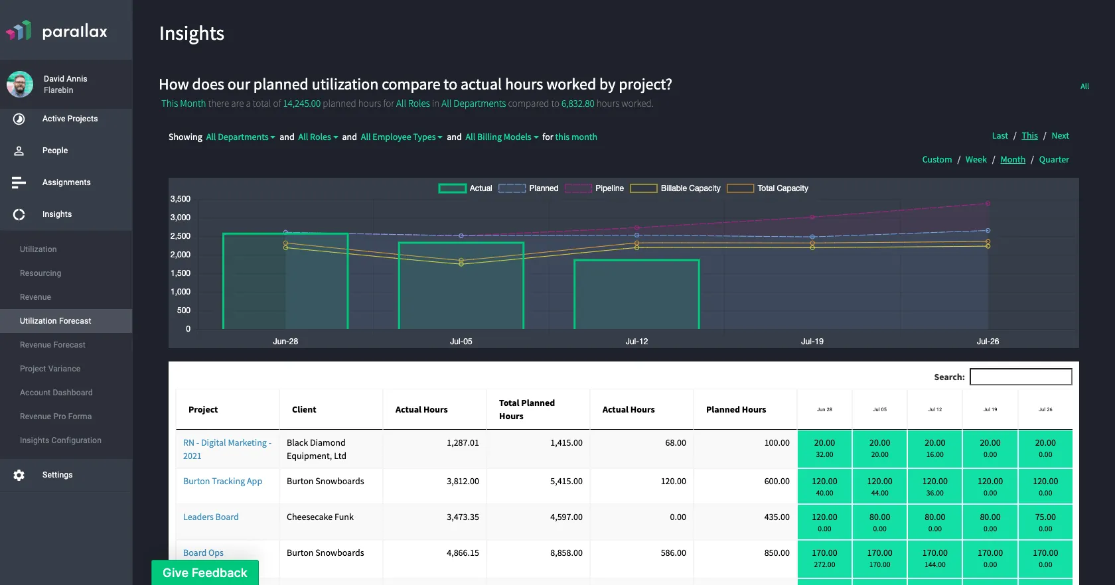
Task: Select the Revenue Forecast sidebar item
Action: [x=53, y=345]
